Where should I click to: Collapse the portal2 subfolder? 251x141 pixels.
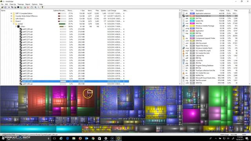click(14, 24)
